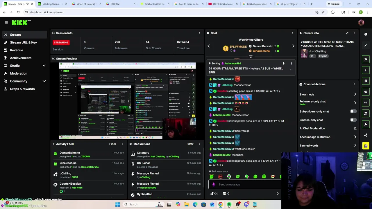
Task: Open Account age restriction arrow
Action: click(x=355, y=137)
